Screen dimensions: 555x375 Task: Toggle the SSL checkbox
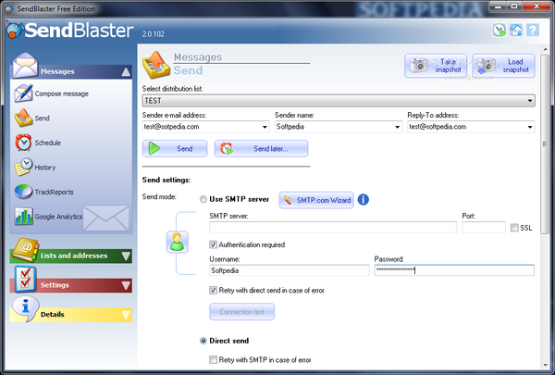point(514,228)
